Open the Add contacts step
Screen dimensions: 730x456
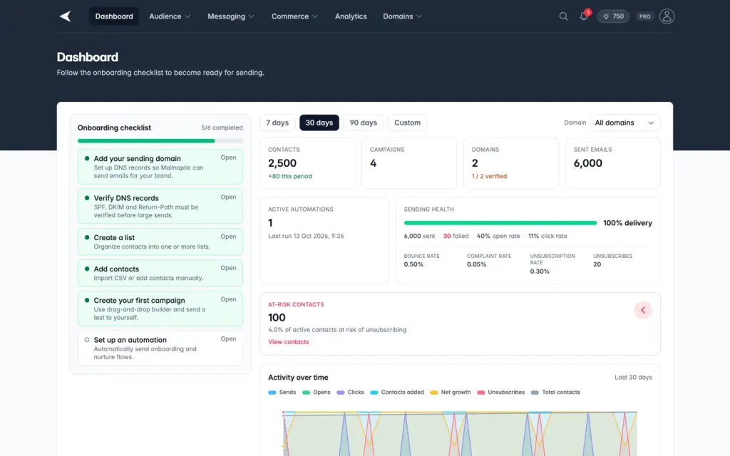(160, 273)
